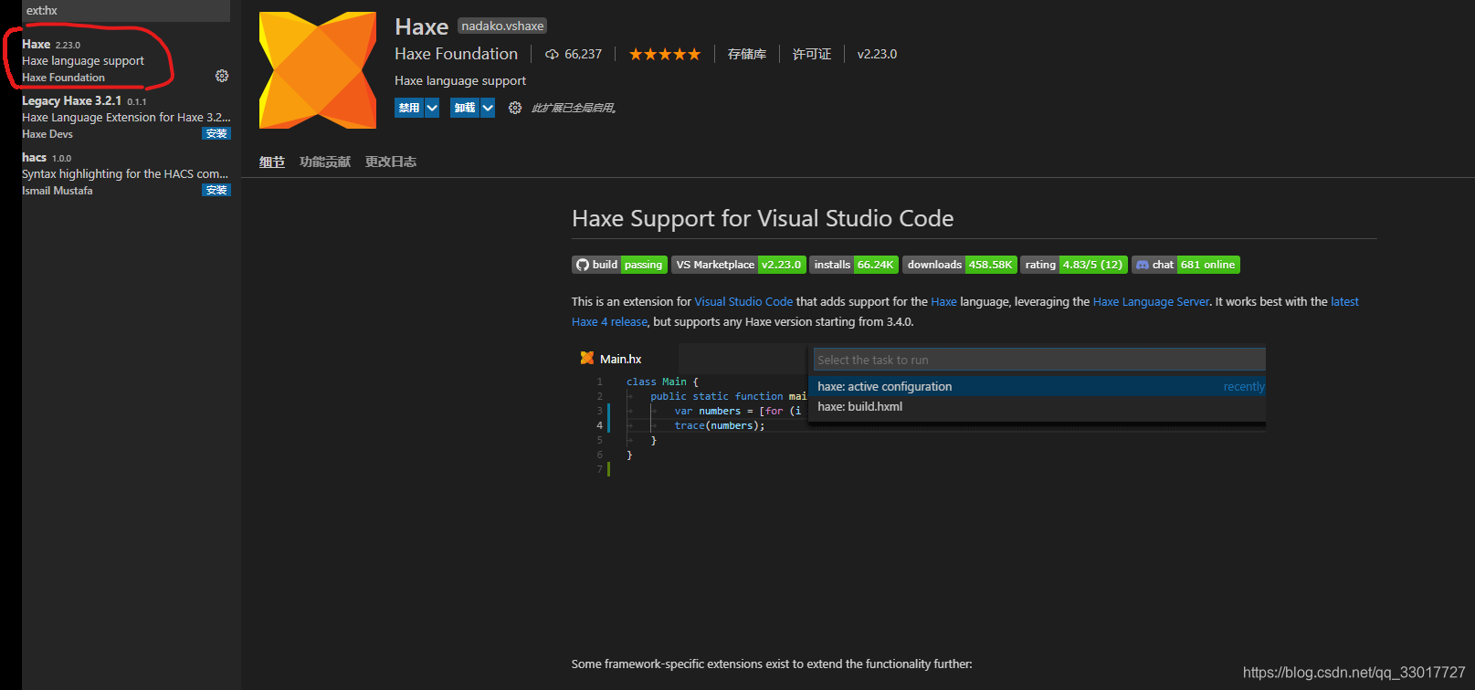Click the v2.23.0 version text in header
The width and height of the screenshot is (1475, 690).
point(877,54)
